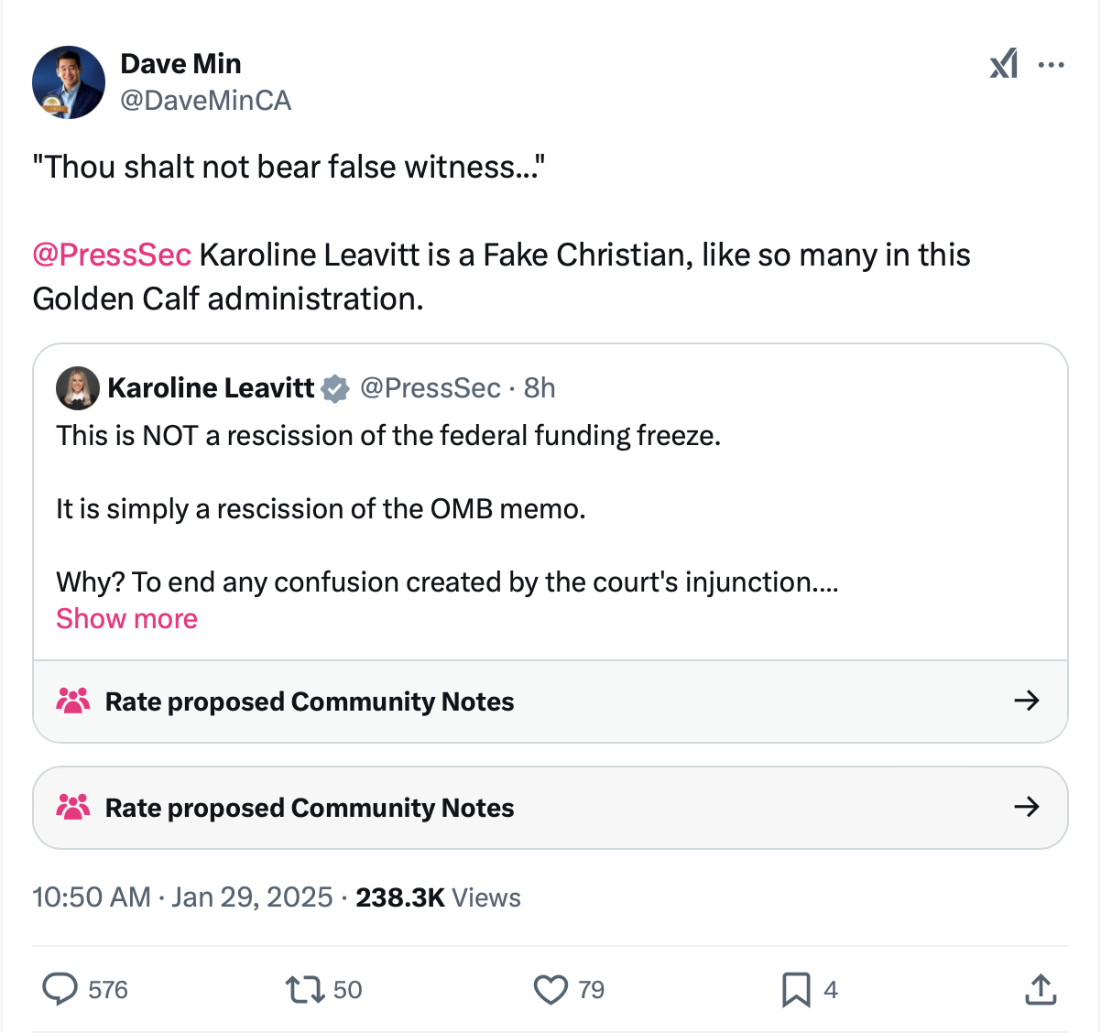Click Karoline Leavitt's verified badge
1101x1033 pixels.
(335, 387)
